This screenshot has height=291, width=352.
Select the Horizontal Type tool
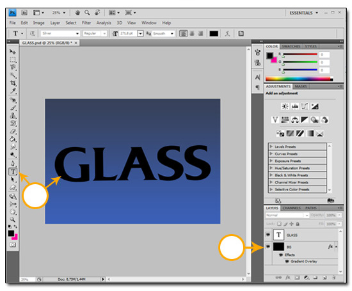pyautogui.click(x=13, y=171)
